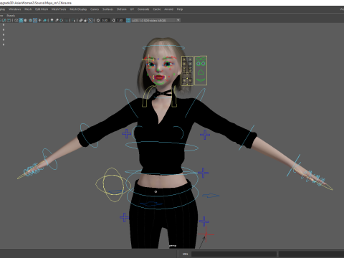Screen dimensions: 344x258
Task: Select the chest ring control around torso
Action: [x=162, y=146]
